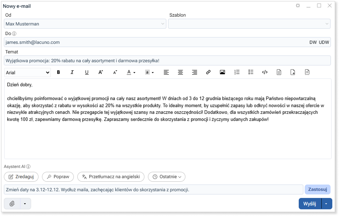Viewport: 339px width, 216px height.
Task: Insert an image into the email
Action: point(222,72)
